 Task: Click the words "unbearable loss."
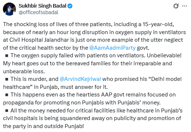(x=24, y=71)
